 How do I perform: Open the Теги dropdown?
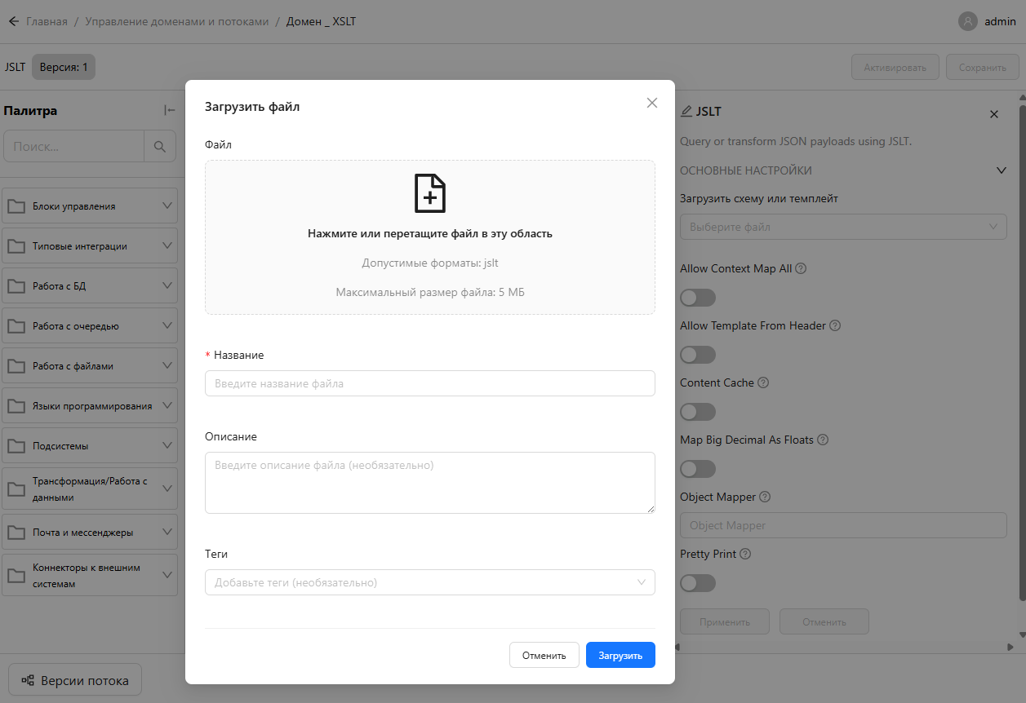pyautogui.click(x=429, y=582)
